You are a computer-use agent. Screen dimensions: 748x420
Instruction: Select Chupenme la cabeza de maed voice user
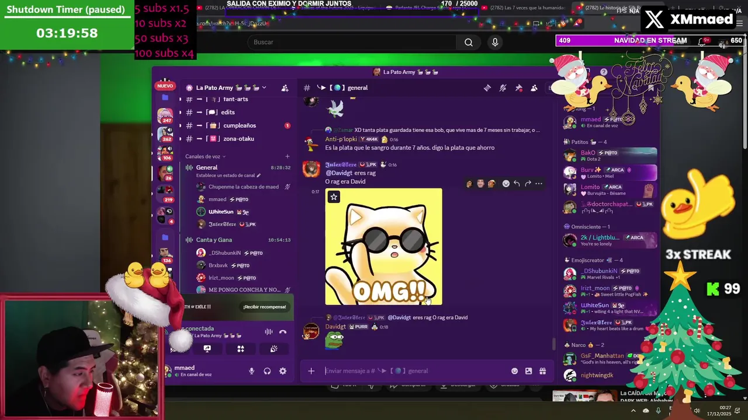(244, 187)
